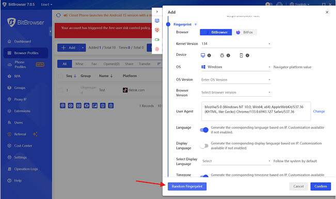Select the mobile phone device icon

241,55
